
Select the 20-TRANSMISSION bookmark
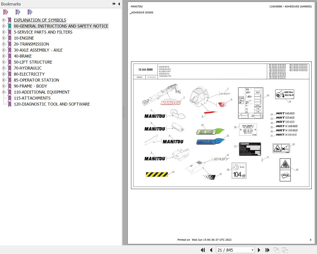coord(31,44)
